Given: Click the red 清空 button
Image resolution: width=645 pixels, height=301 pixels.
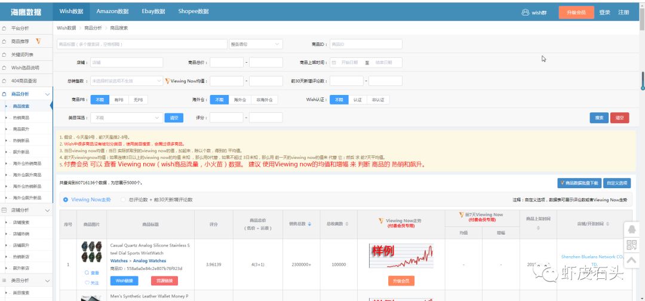Looking at the screenshot, I should pyautogui.click(x=619, y=118).
